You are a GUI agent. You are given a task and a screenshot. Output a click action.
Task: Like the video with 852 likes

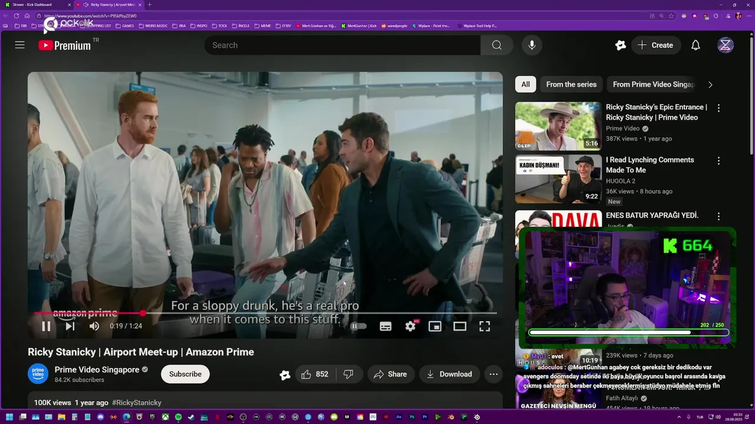click(x=314, y=374)
